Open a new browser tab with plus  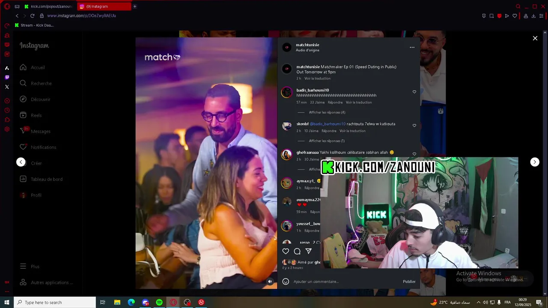(x=135, y=6)
